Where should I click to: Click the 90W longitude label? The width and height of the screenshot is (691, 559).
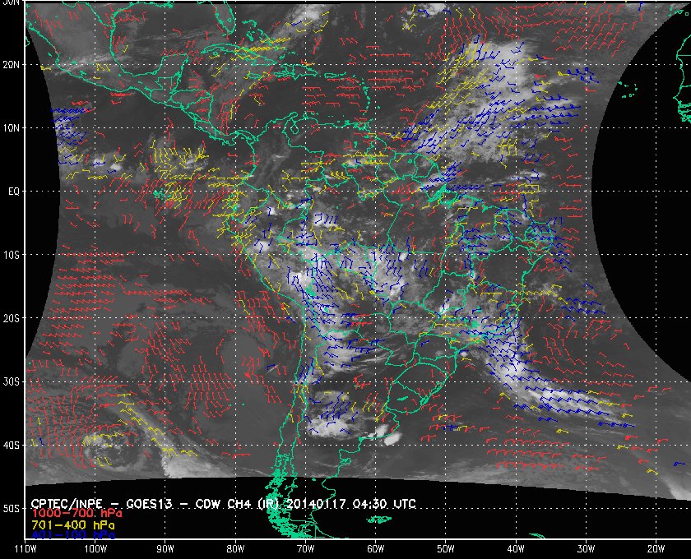165,549
